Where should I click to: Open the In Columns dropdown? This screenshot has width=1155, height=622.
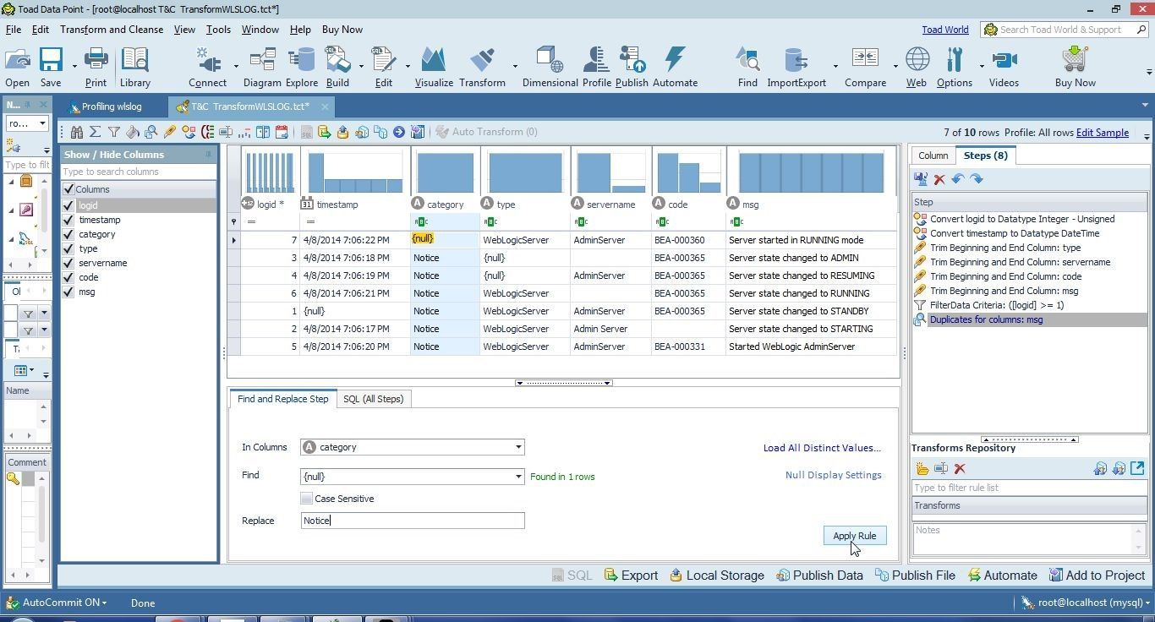(x=517, y=447)
